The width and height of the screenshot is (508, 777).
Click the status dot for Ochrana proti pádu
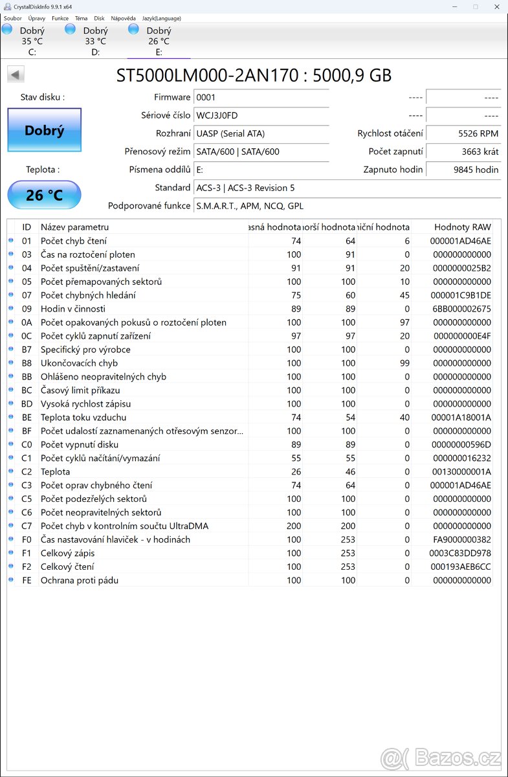pos(10,580)
